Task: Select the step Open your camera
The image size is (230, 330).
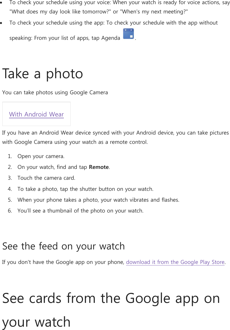Action: click(x=41, y=156)
